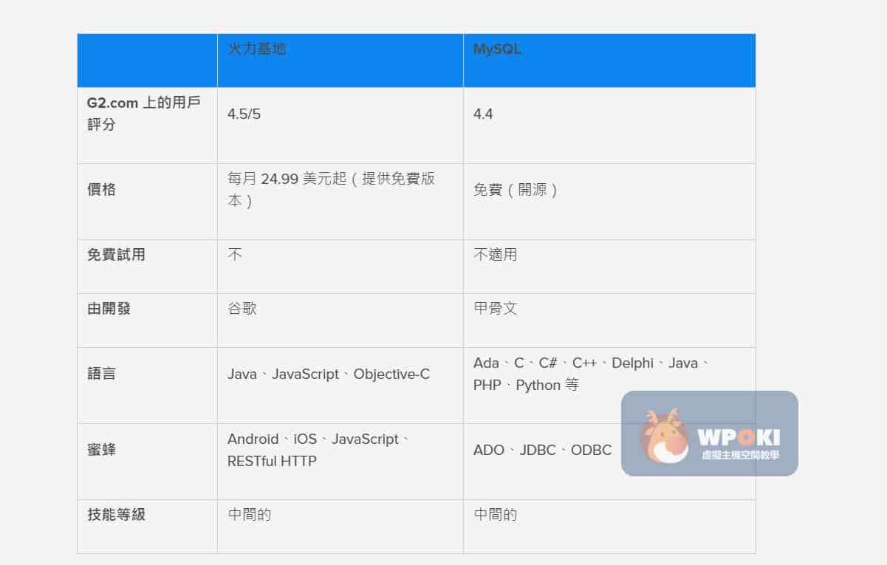Click the 價格 row label
This screenshot has height=565, width=887.
pos(97,190)
